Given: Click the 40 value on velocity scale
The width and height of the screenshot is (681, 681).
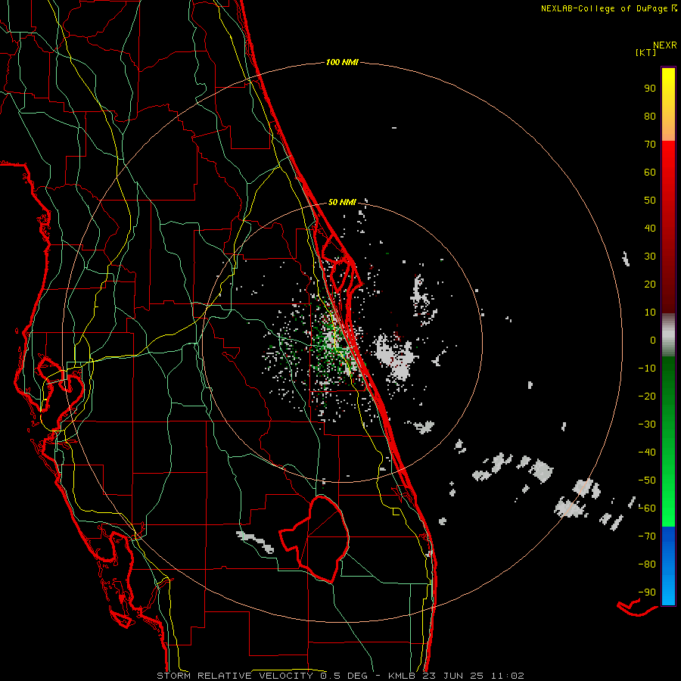Looking at the screenshot, I should click(650, 229).
